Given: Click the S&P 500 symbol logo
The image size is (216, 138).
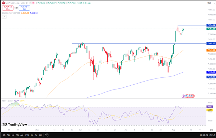Looking at the screenshot, I should click(3, 3).
